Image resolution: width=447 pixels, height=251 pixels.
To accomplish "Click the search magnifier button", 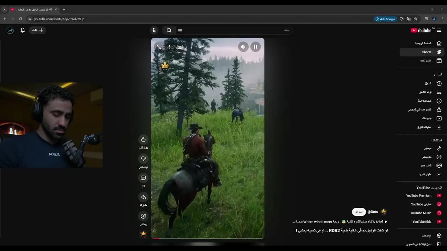I will click(169, 30).
